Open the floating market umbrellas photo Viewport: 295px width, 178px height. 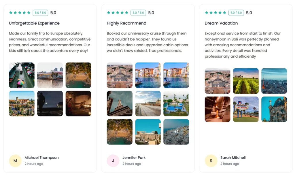coord(22,75)
